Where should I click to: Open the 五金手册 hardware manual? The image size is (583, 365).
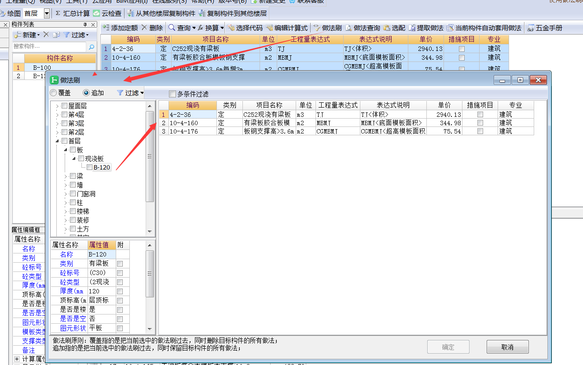[545, 28]
